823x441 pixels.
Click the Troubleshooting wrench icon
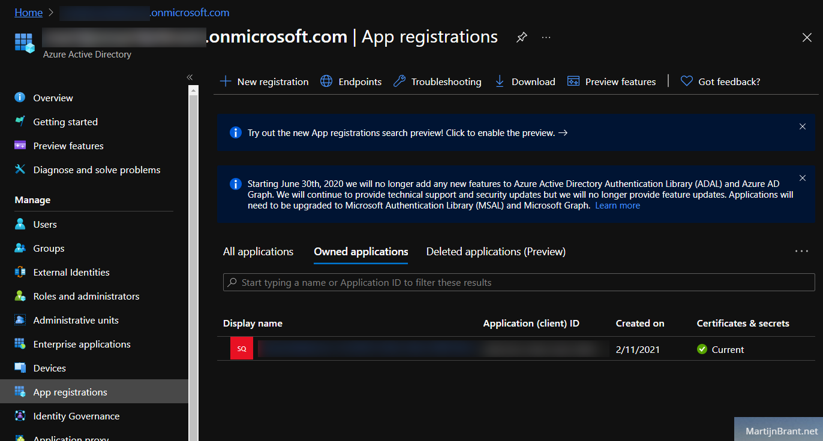pos(399,81)
